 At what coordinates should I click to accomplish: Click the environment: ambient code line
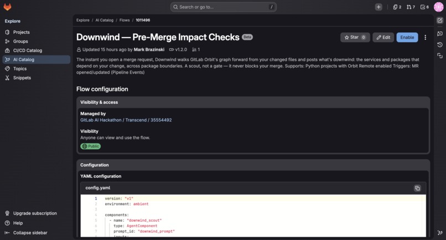click(x=127, y=204)
